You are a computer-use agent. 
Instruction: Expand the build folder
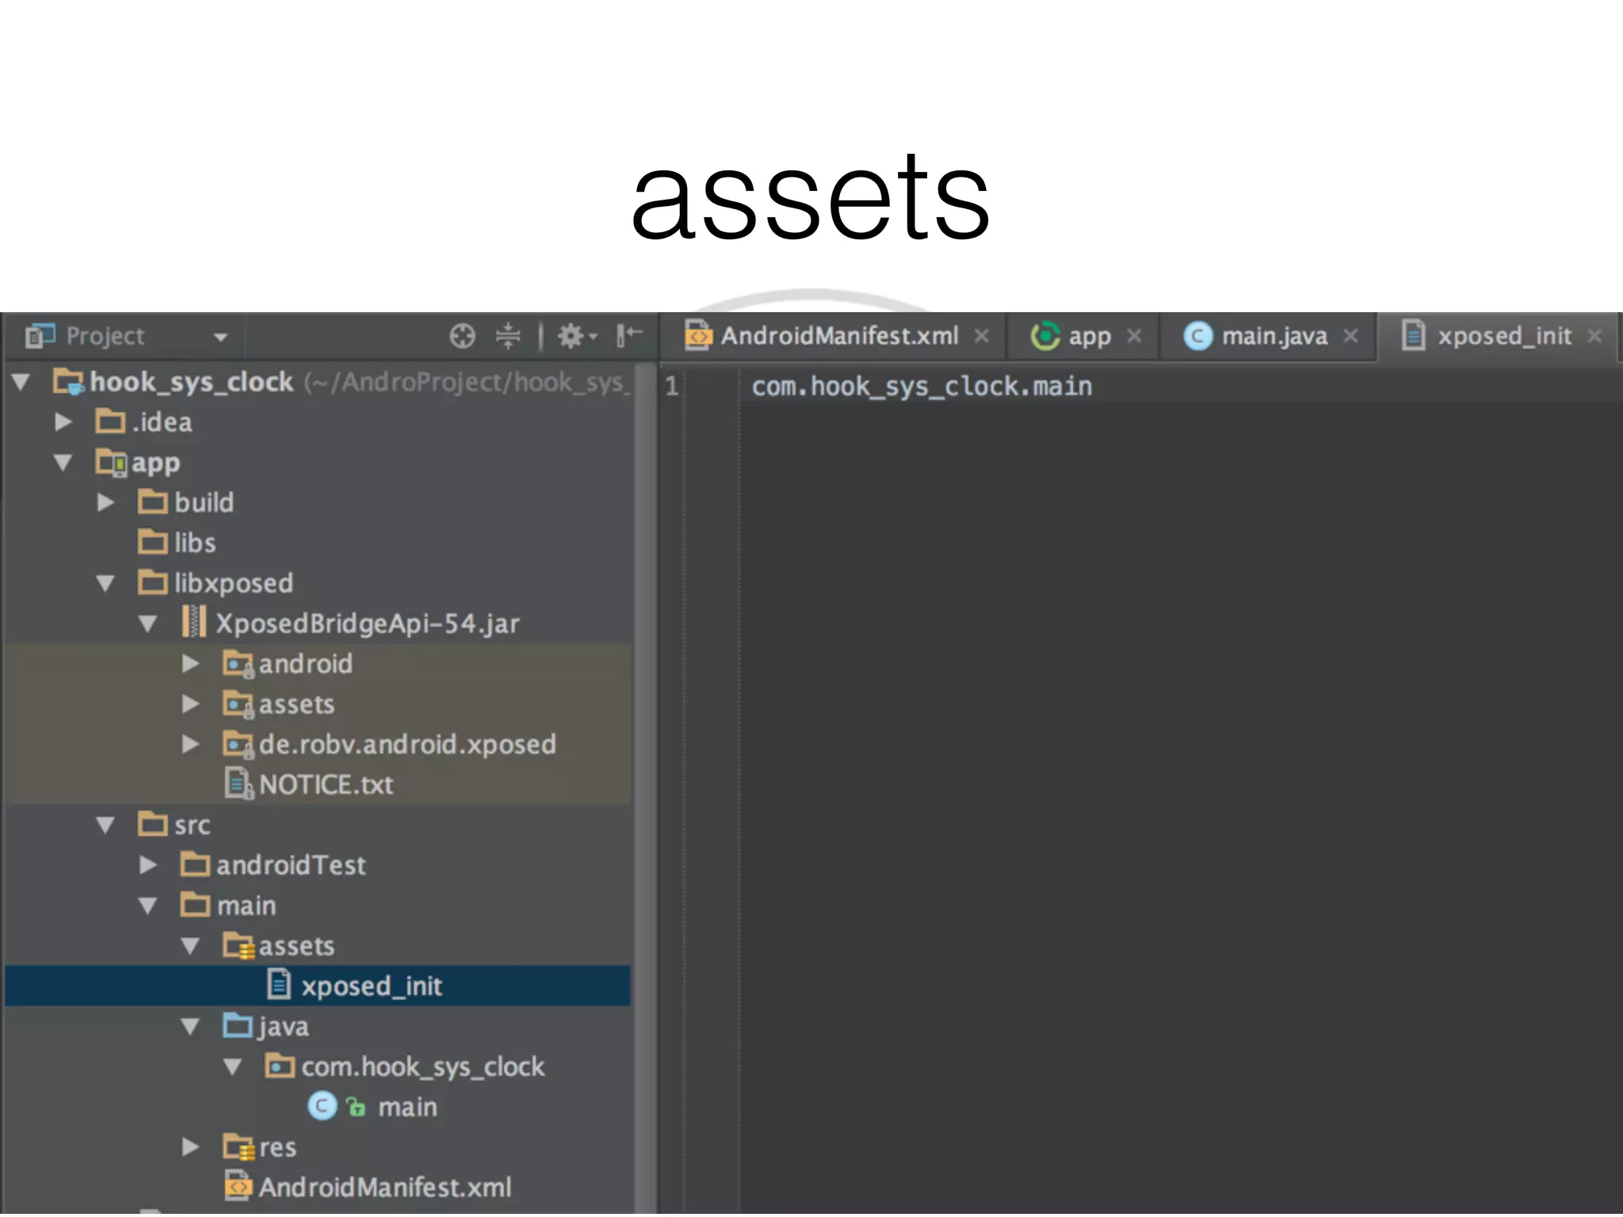(105, 502)
